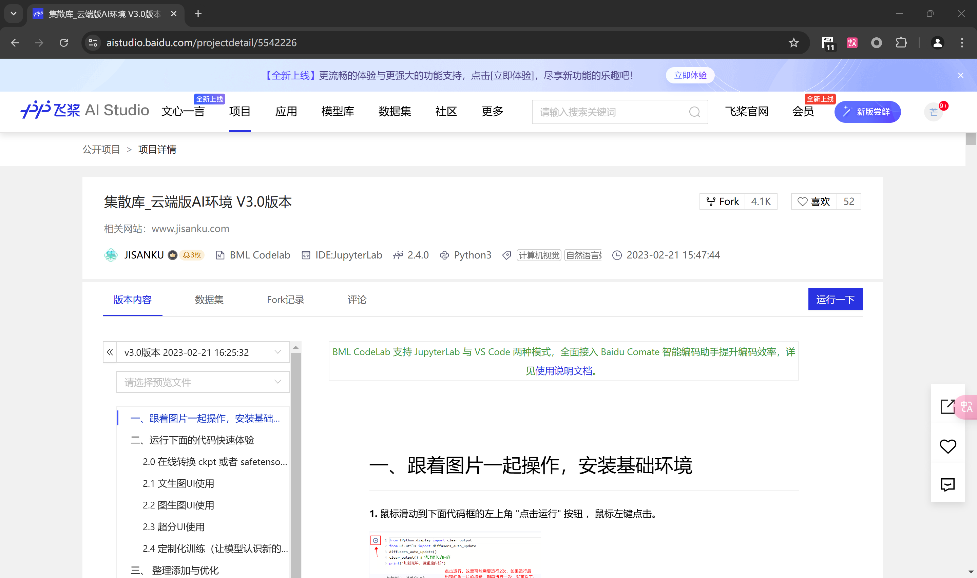Click the PaddlePaddle AI Studio logo

85,111
